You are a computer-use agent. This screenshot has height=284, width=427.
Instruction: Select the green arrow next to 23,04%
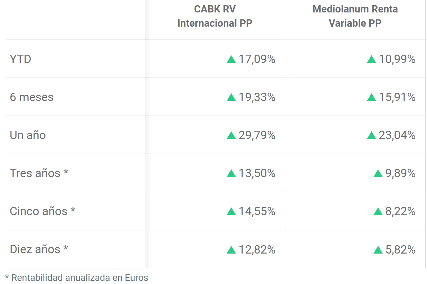[371, 136]
